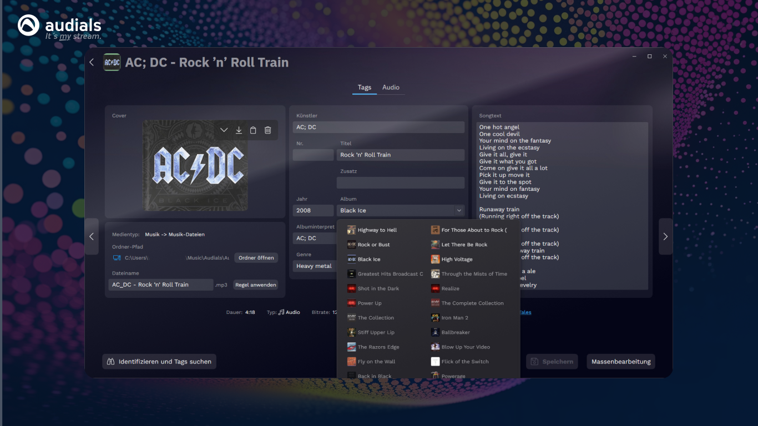Click the Künstler input field
Image resolution: width=758 pixels, height=426 pixels.
pos(378,127)
